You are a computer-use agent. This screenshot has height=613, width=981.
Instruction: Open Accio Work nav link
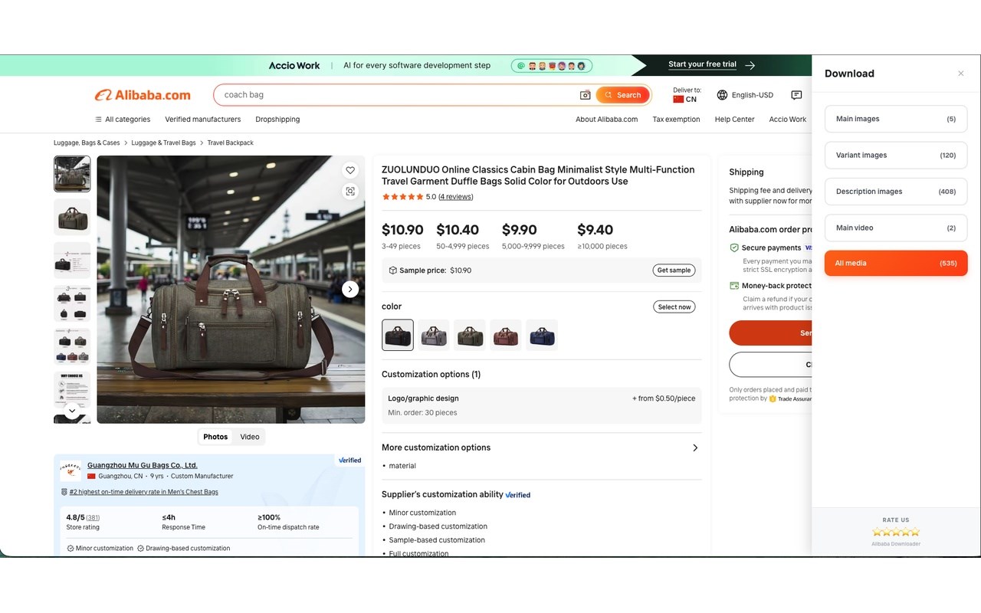tap(788, 120)
